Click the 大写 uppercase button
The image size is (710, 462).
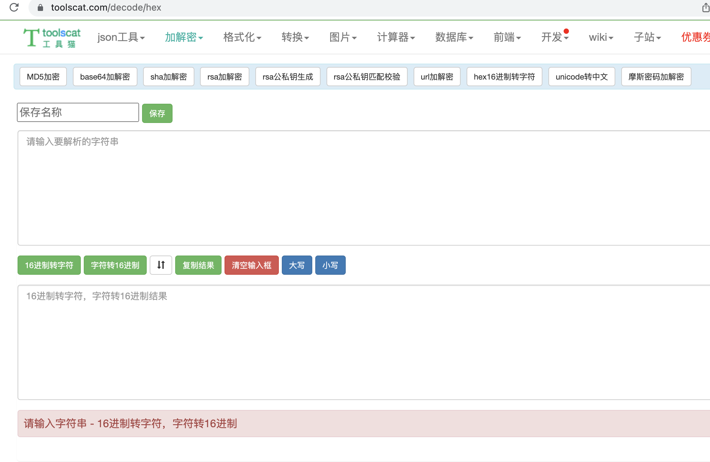click(x=297, y=265)
